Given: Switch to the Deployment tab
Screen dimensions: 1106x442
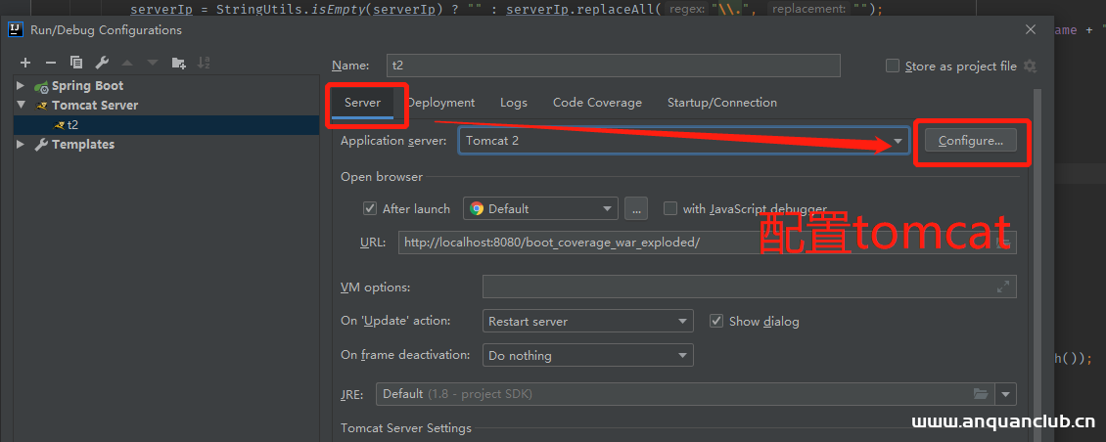Looking at the screenshot, I should click(441, 103).
